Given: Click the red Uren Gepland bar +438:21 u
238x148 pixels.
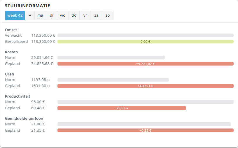Looking at the screenshot, I should (x=145, y=86).
